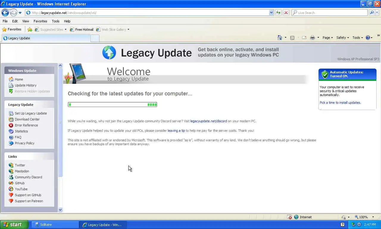Viewport: 381px width, 229px height.
Task: Click the Support on Patreon heart icon
Action: coord(11,201)
